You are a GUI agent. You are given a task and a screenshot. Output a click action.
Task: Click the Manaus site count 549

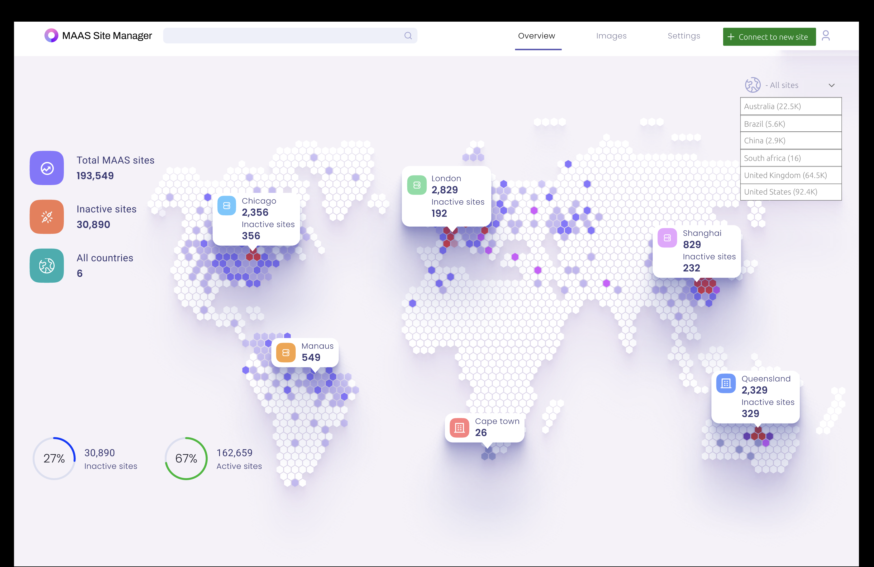311,357
